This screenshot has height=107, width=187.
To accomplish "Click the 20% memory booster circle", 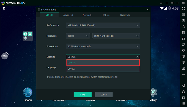I will (5, 56).
